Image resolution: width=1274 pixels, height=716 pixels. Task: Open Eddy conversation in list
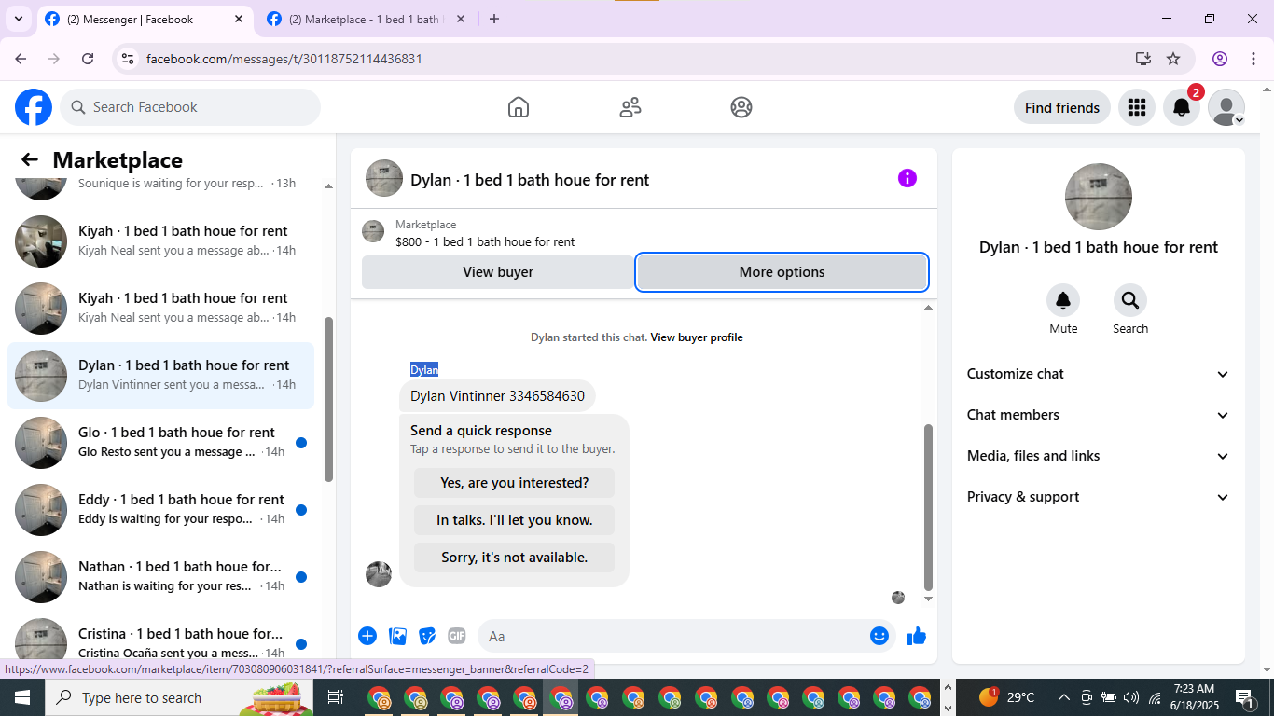[x=160, y=510]
